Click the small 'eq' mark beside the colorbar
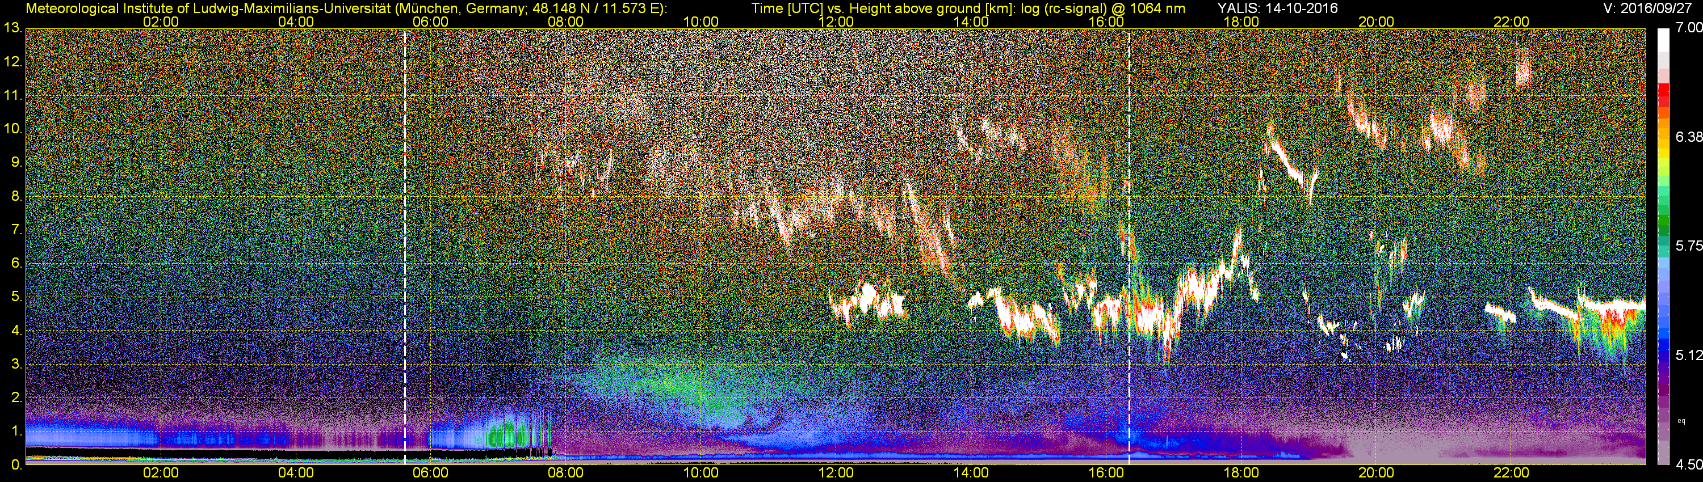Screen dimensions: 1703x482 (x=1681, y=421)
